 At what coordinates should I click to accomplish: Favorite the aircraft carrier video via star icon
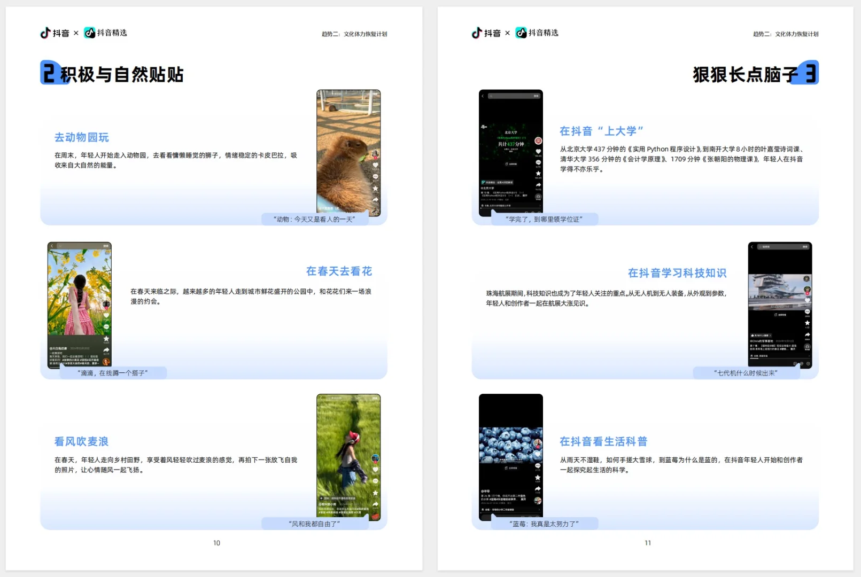pos(808,322)
